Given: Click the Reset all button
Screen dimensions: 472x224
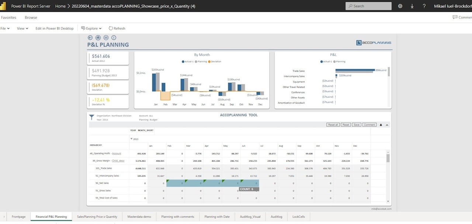Looking at the screenshot, I should click(x=333, y=125).
